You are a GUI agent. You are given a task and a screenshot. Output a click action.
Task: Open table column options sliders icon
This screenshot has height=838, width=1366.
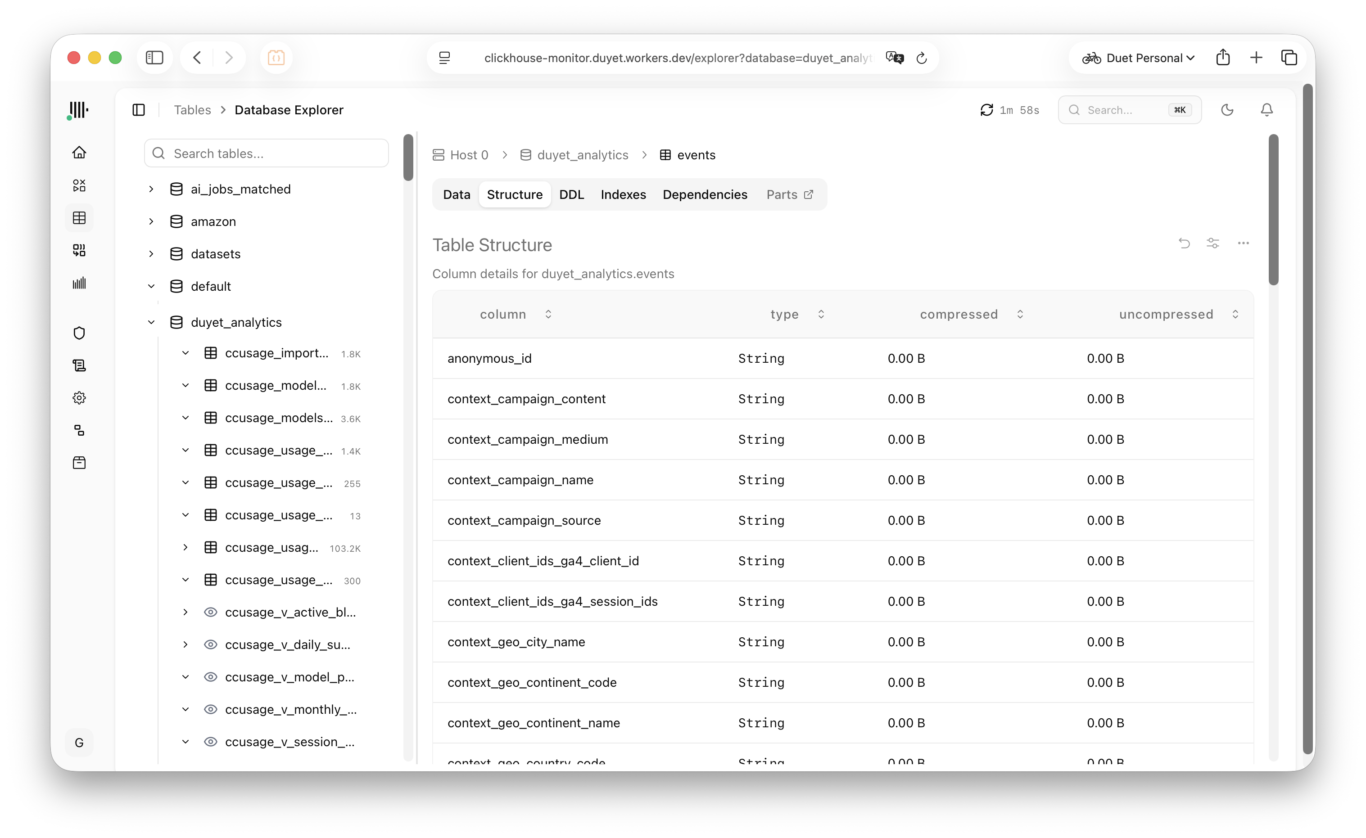coord(1212,243)
